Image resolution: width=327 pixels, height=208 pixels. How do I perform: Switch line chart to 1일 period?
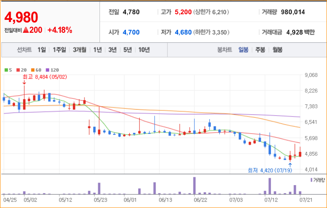[41, 50]
